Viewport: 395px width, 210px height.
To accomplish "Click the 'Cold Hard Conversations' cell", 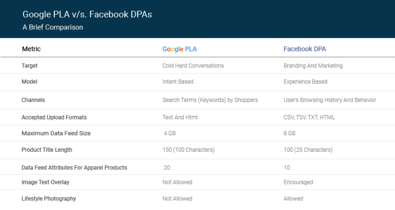I will [x=193, y=66].
